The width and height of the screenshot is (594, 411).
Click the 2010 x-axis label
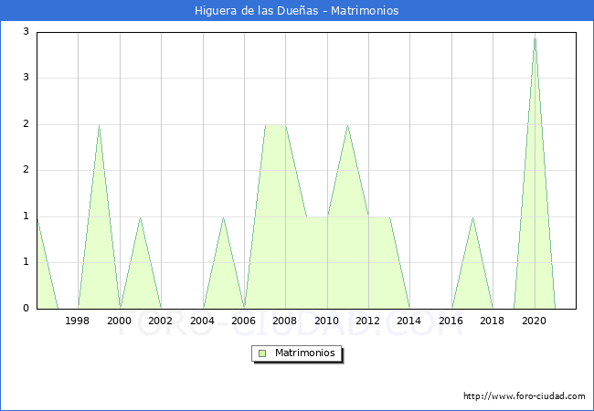point(326,321)
